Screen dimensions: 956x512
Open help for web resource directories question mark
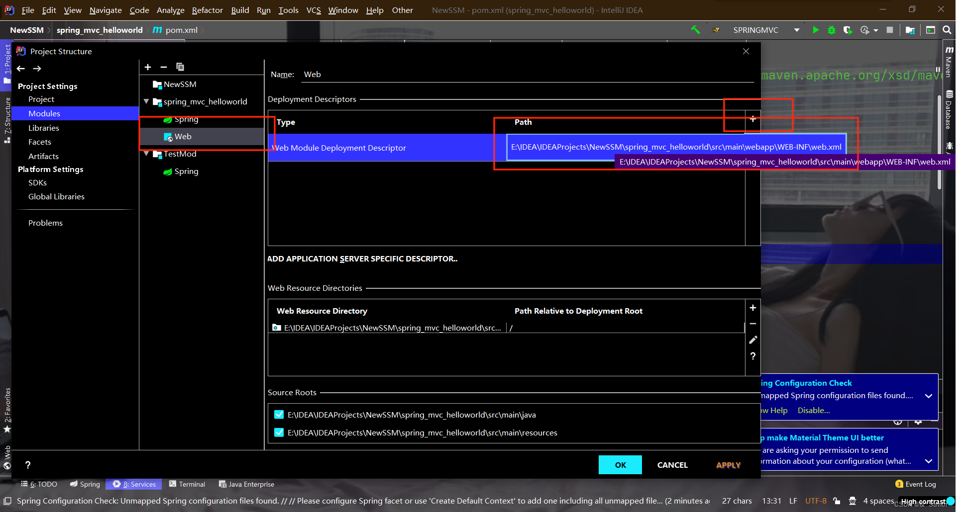(x=753, y=356)
